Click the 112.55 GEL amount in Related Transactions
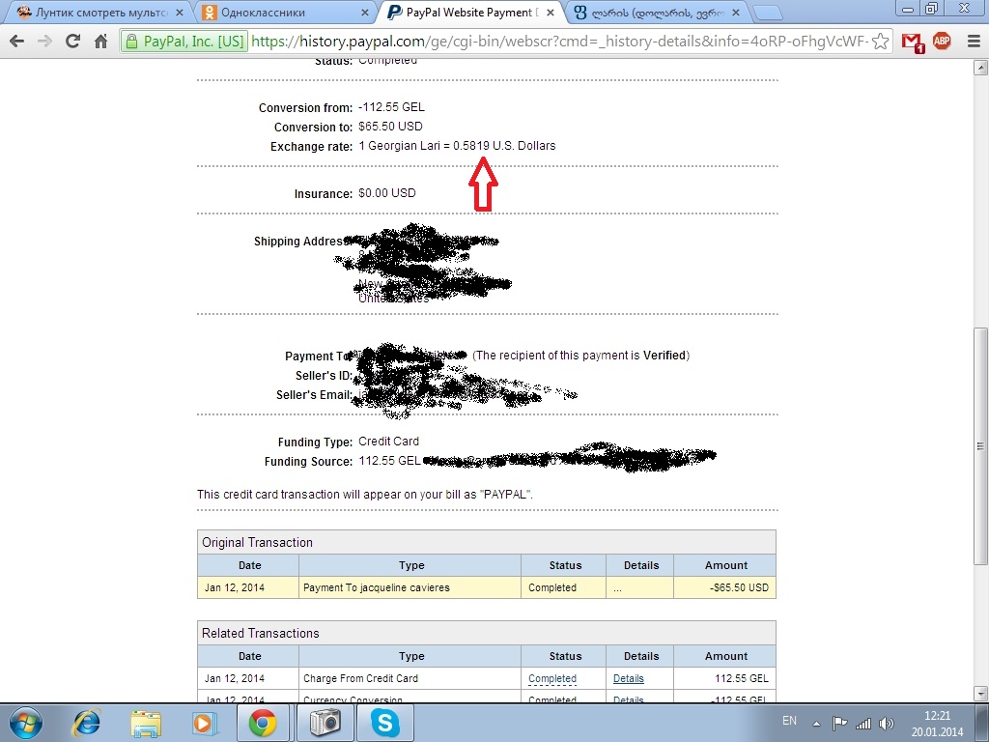 pos(741,678)
